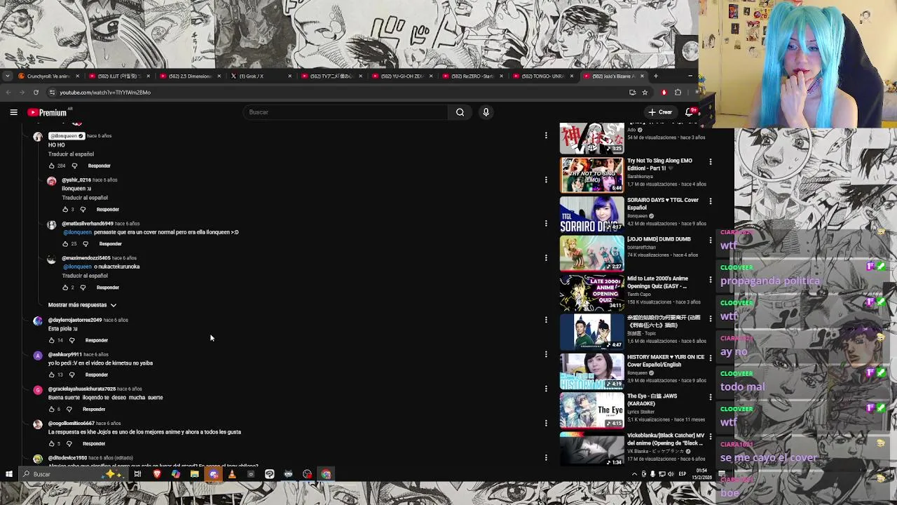Close the Crunchyroll tab
897x505 pixels.
pos(77,76)
